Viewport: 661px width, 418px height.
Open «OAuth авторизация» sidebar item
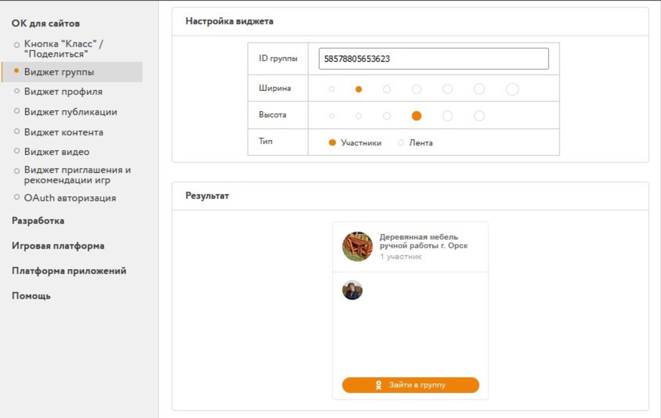[x=70, y=198]
